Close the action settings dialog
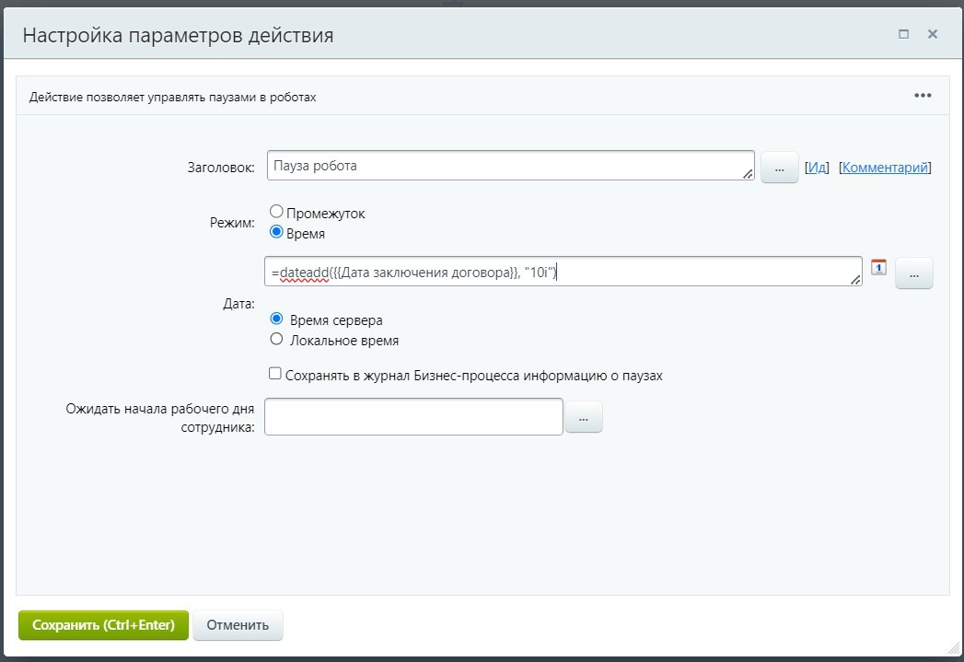The width and height of the screenshot is (964, 662). pyautogui.click(x=932, y=34)
